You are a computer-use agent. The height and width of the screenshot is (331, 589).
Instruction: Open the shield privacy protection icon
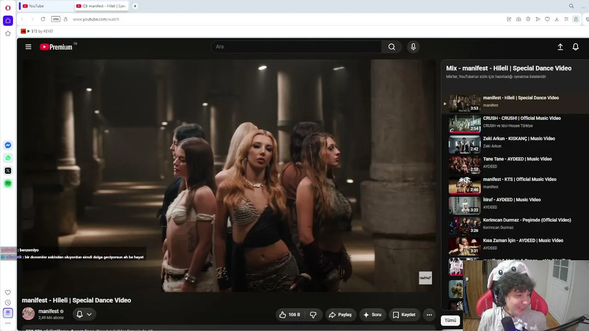tap(528, 19)
